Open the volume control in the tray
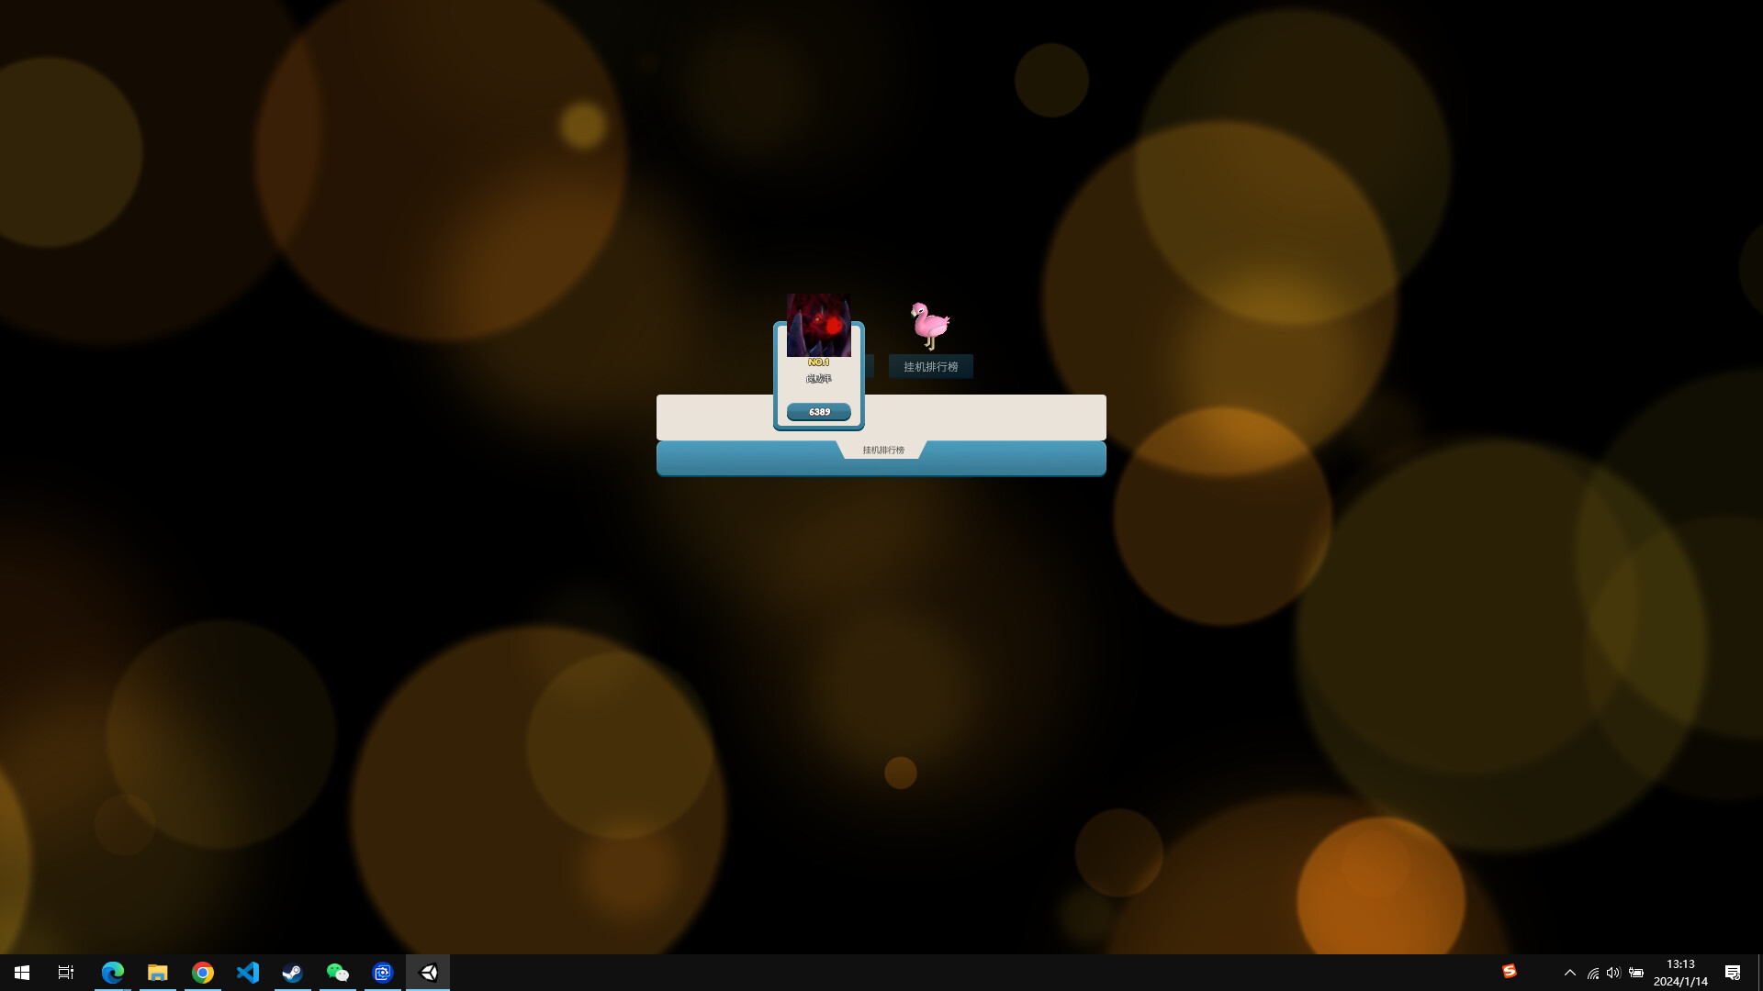The image size is (1763, 991). click(1614, 972)
